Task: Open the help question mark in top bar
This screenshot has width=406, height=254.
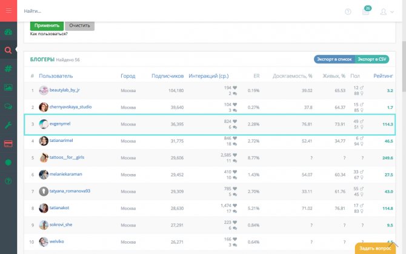Action: click(x=348, y=12)
